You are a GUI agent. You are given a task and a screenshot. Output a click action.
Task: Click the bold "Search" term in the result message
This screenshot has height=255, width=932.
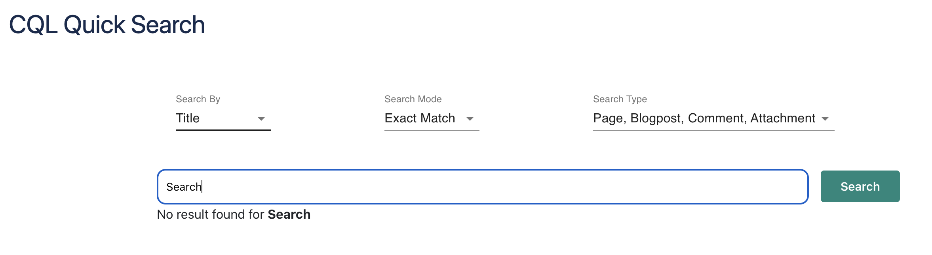point(289,214)
